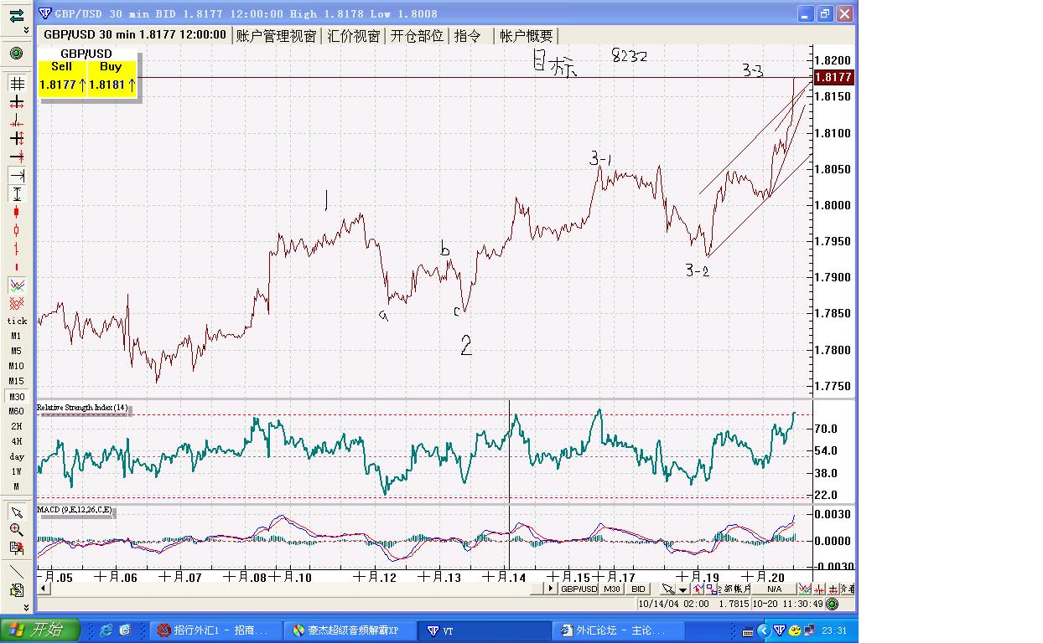Click the red double-arrow cross icon in bottom bar
Viewport: 1043px width, 643px height.
[833, 589]
